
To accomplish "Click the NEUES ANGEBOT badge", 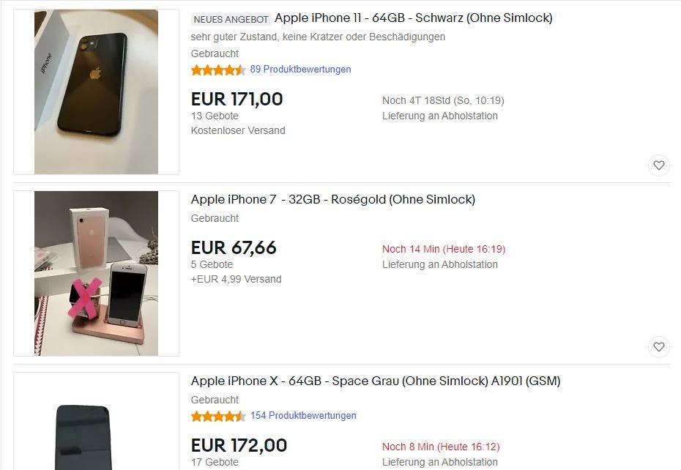I will pyautogui.click(x=231, y=20).
